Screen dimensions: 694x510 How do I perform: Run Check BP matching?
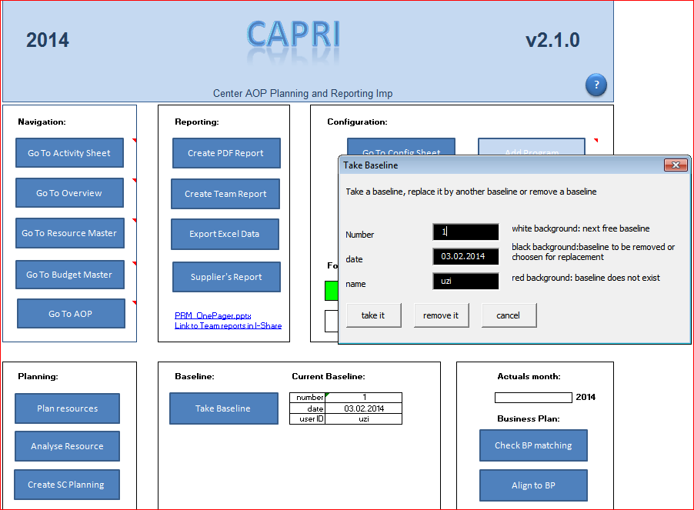point(533,445)
